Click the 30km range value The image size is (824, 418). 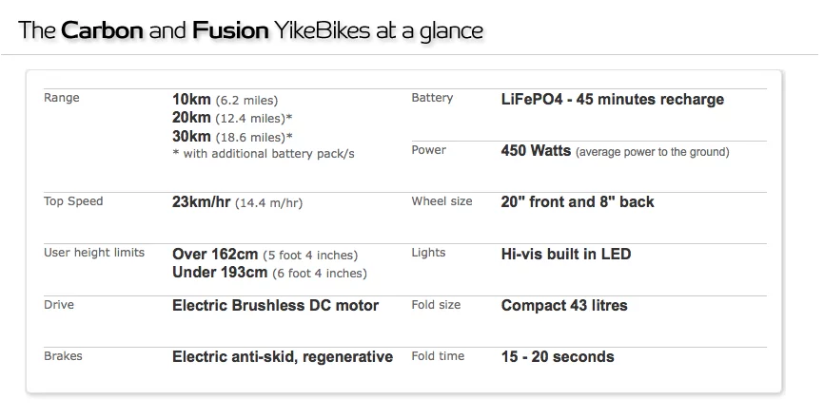(x=232, y=136)
